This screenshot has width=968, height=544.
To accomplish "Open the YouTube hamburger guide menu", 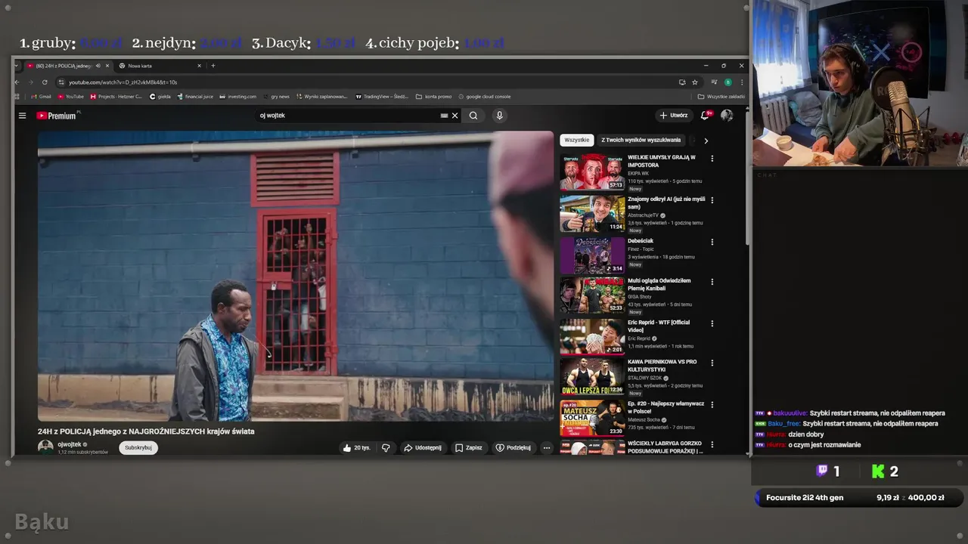I will point(22,116).
